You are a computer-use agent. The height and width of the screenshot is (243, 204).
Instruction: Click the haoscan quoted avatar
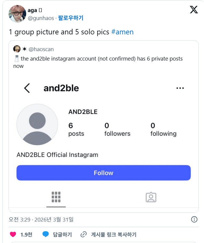17,49
